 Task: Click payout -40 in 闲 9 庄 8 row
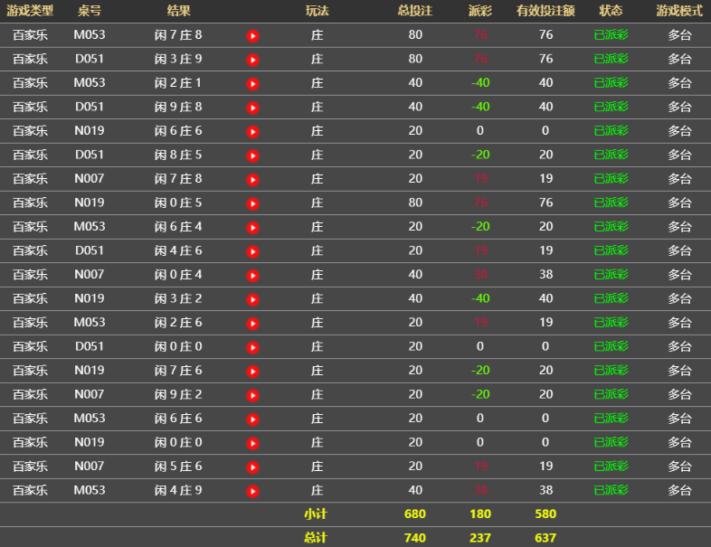click(x=480, y=107)
